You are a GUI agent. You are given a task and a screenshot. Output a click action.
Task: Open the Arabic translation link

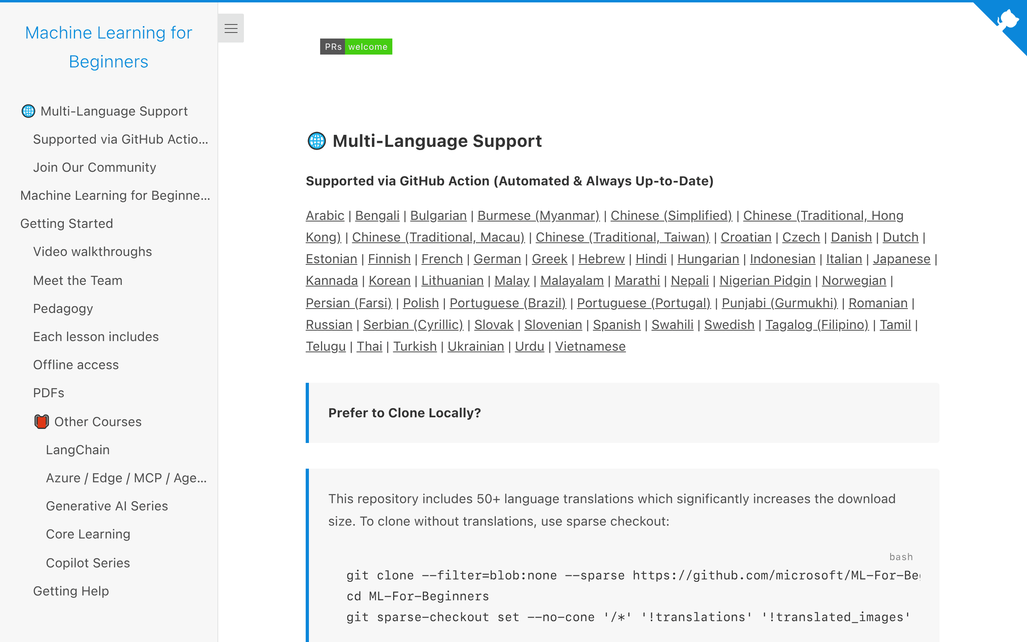(x=325, y=215)
